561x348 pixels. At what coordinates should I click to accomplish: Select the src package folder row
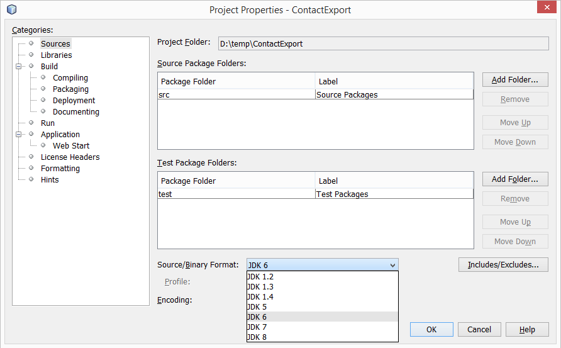[236, 94]
